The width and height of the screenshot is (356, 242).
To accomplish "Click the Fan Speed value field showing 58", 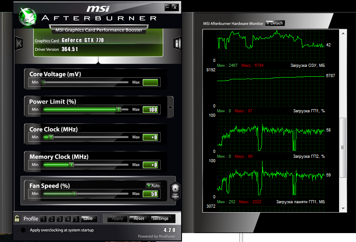I will [x=150, y=194].
